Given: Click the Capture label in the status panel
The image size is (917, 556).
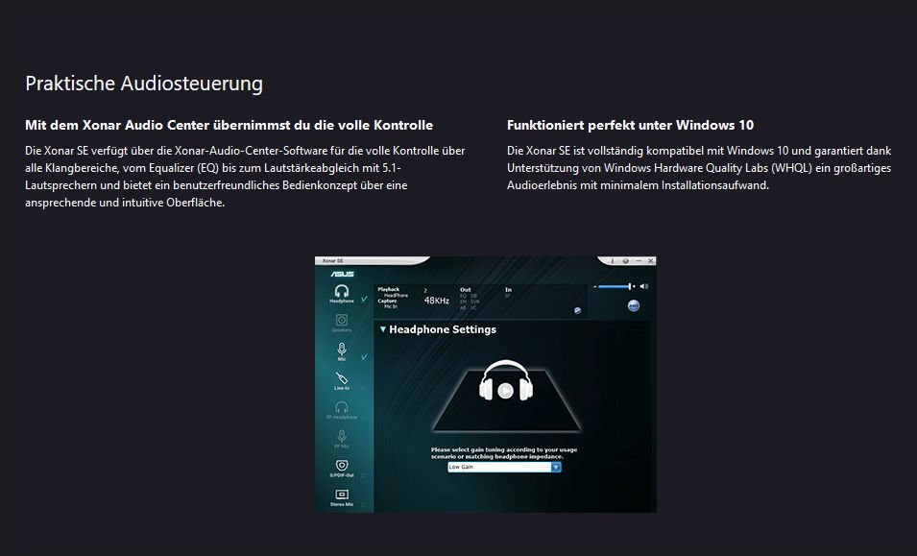Looking at the screenshot, I should 387,302.
